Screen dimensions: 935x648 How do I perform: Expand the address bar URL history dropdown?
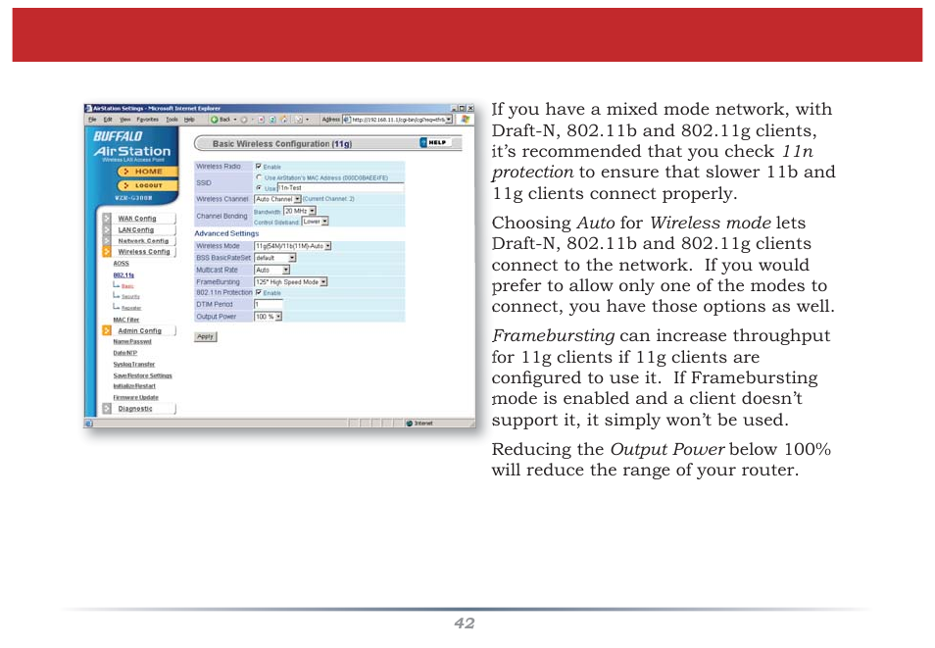pyautogui.click(x=449, y=120)
